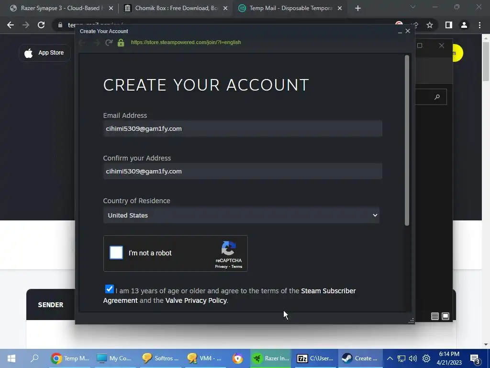The width and height of the screenshot is (490, 368).
Task: Click the search magnifier in background Steam window
Action: click(437, 97)
